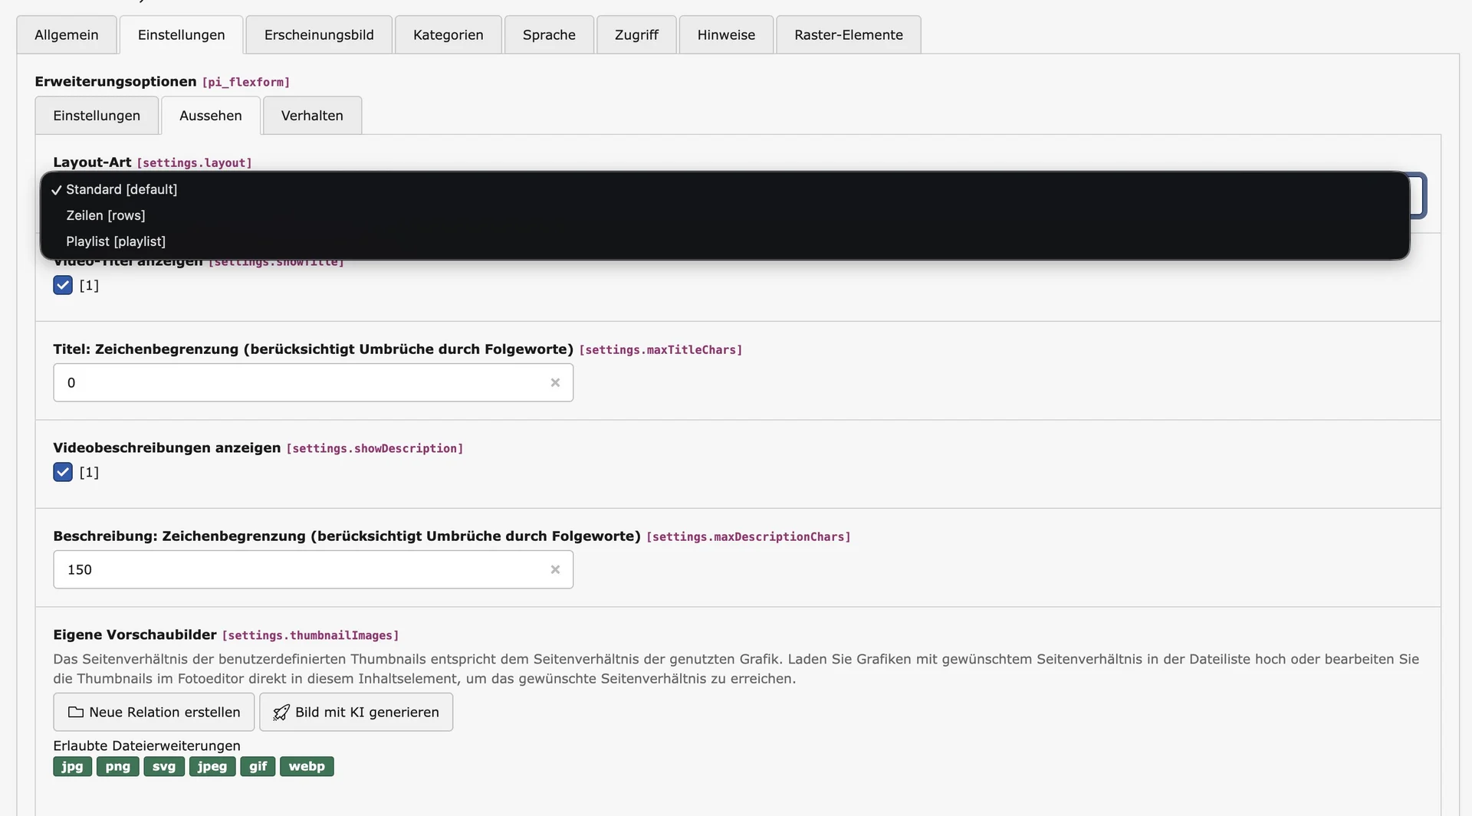Click the AI sparkle icon on Bild mit KI generieren
The image size is (1472, 816).
pos(281,712)
